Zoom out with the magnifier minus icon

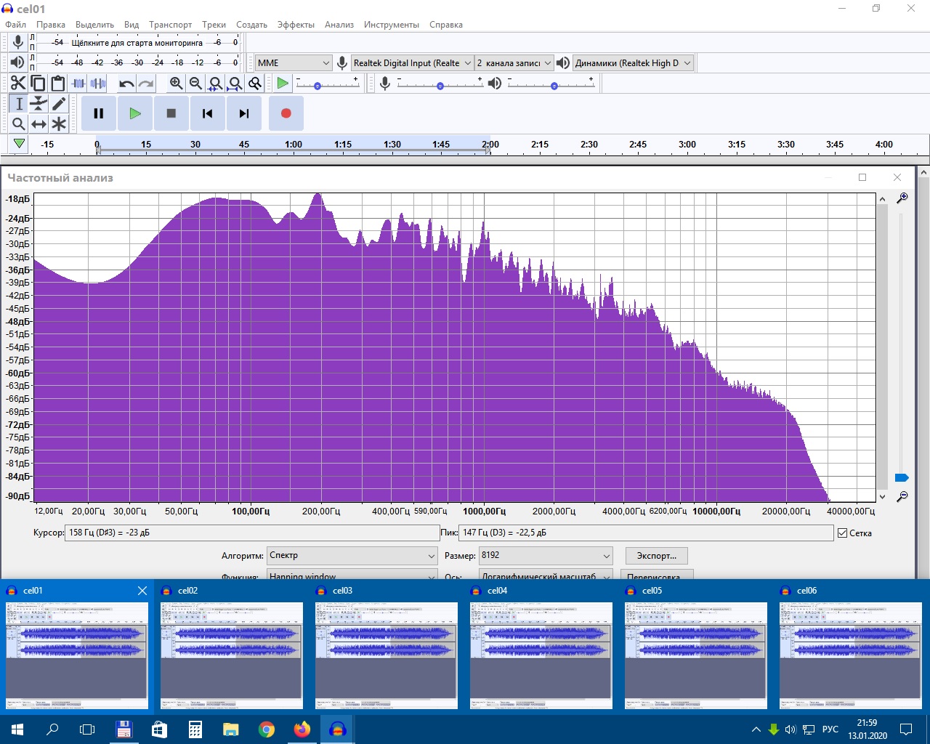tap(195, 84)
